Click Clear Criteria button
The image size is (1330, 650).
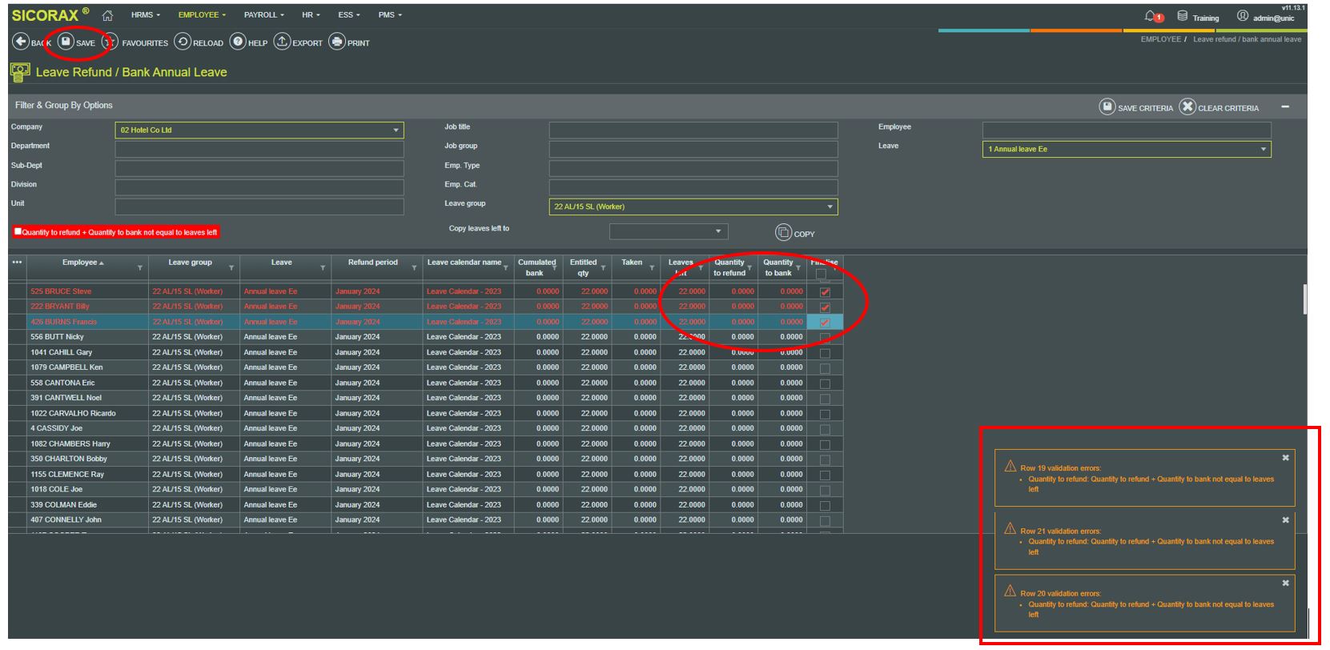click(1187, 107)
